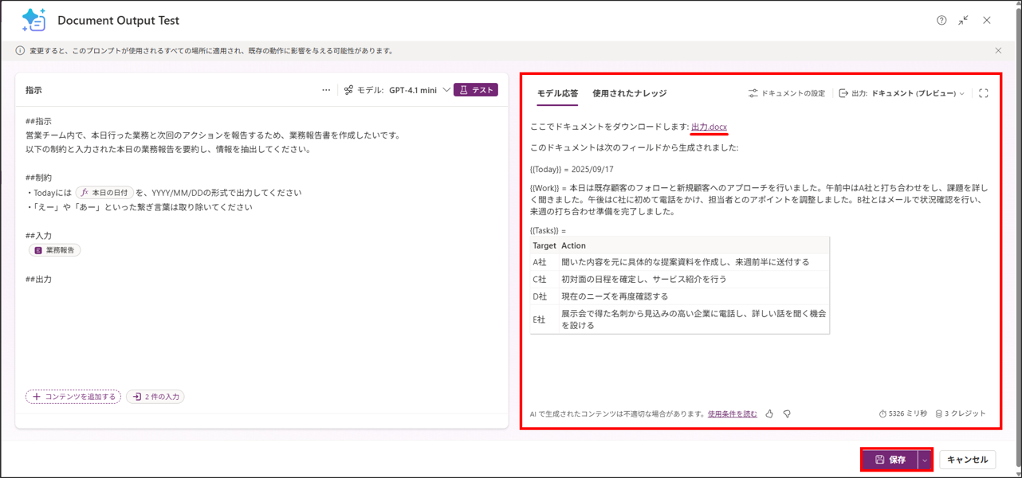Image resolution: width=1022 pixels, height=478 pixels.
Task: Select the 業務報告 input chip
Action: 55,250
